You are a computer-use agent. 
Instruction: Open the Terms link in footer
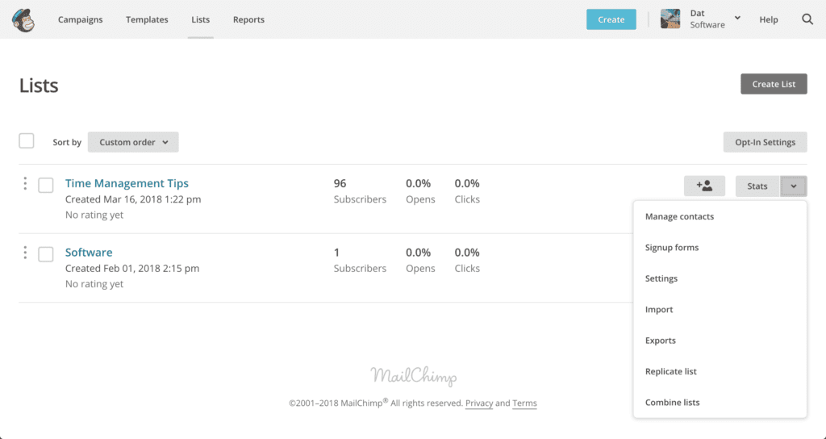point(524,403)
